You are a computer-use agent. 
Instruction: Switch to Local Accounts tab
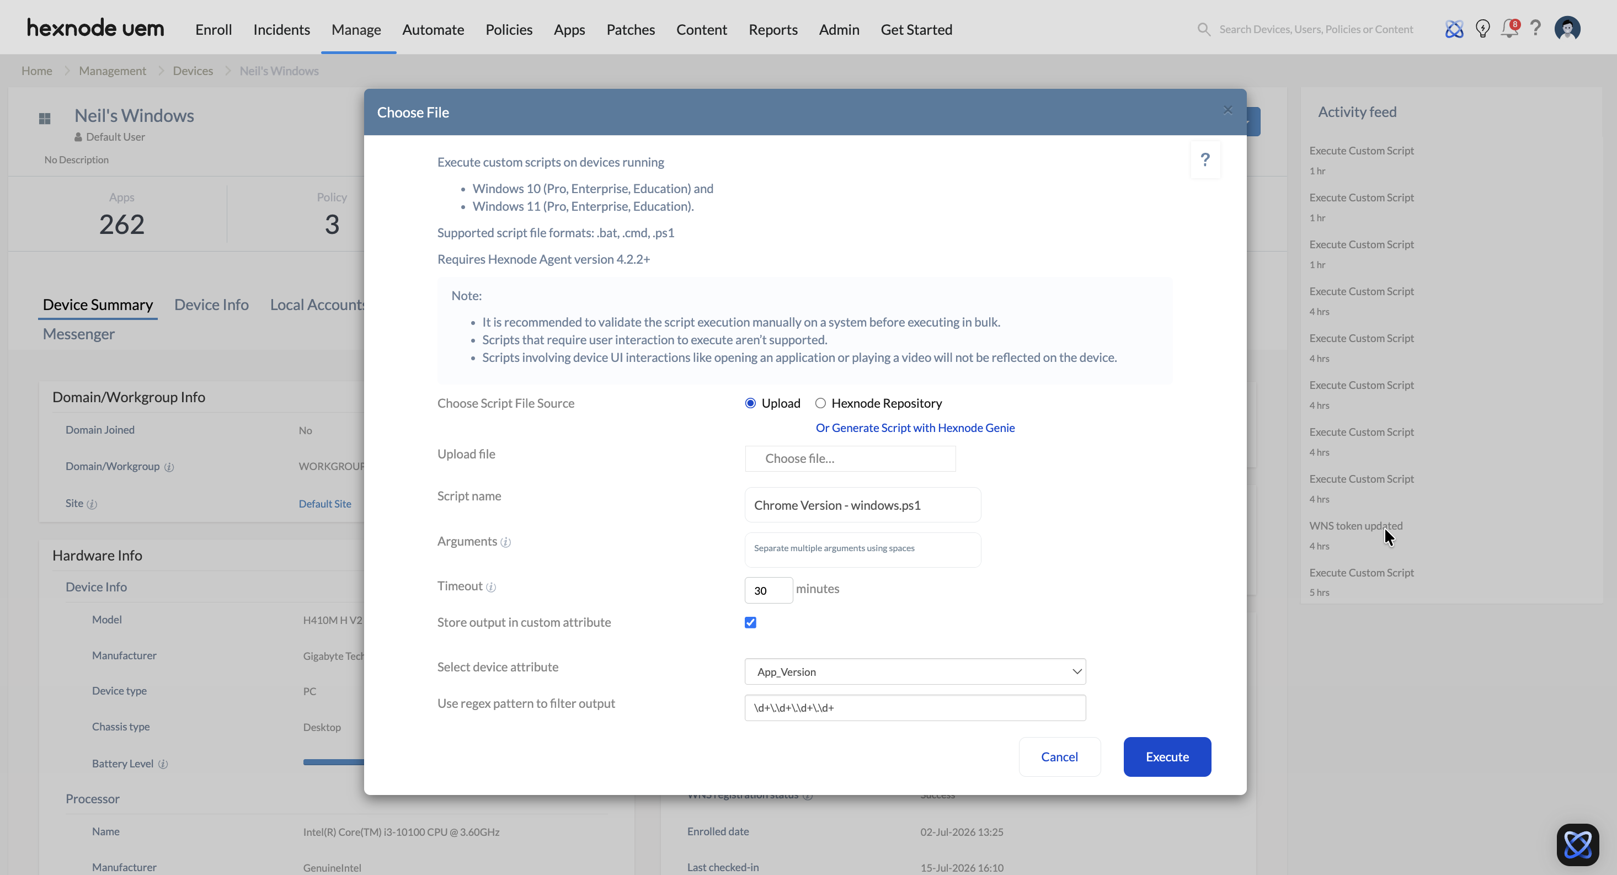click(316, 305)
